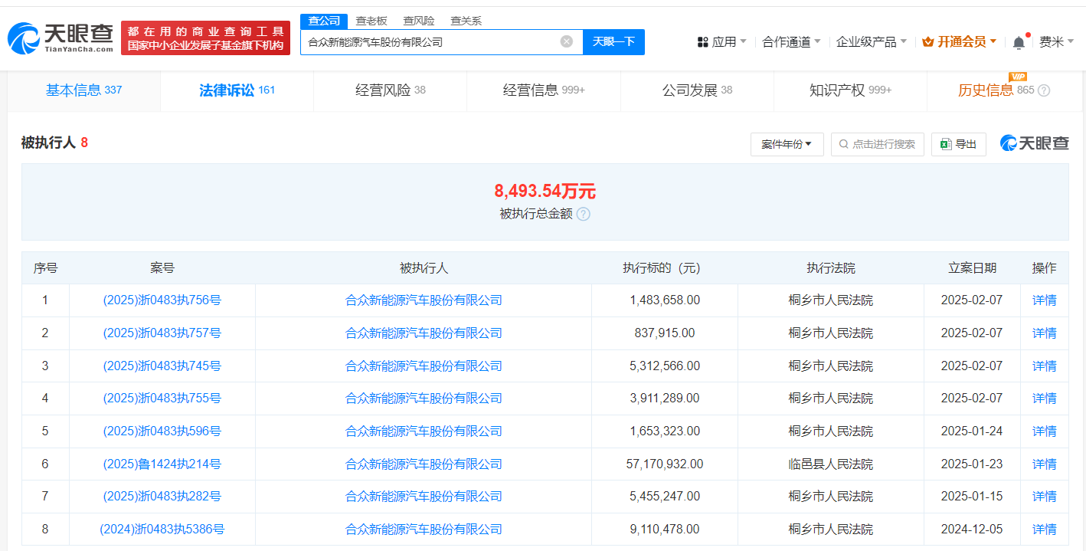Open 被执行人 company link in row 1
Image resolution: width=1086 pixels, height=551 pixels.
click(424, 300)
